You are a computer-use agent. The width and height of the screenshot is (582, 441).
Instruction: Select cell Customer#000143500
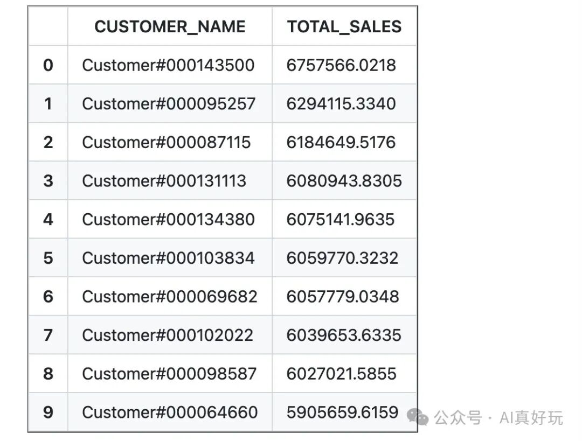coord(168,65)
